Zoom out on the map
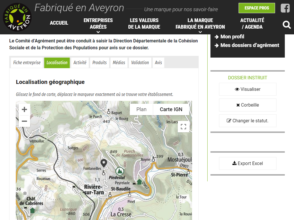The image size is (294, 220). [24, 121]
